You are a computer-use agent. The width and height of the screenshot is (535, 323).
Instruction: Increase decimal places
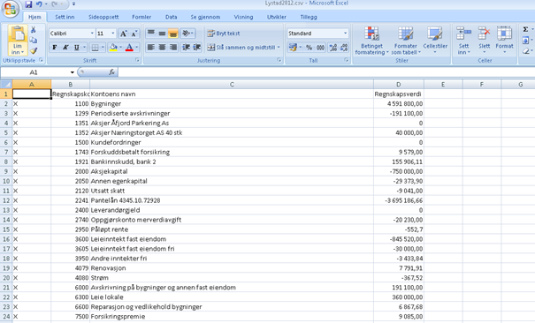pyautogui.click(x=333, y=48)
